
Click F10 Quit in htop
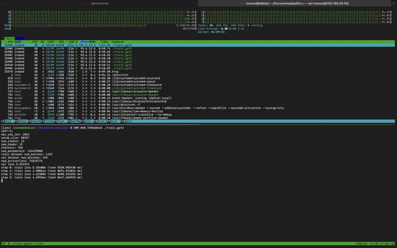click(x=126, y=121)
